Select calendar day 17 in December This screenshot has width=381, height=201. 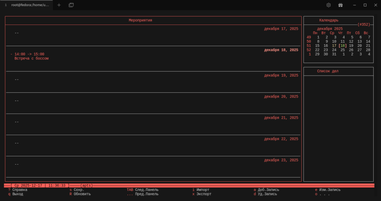tap(334, 46)
